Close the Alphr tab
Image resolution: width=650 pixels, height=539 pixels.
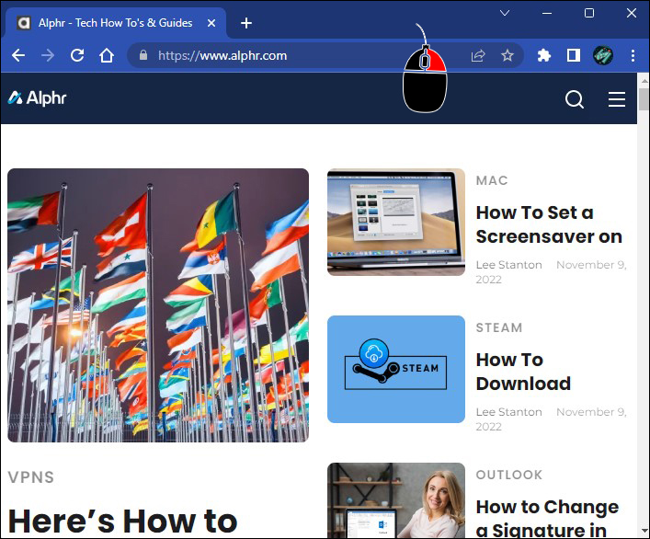(x=211, y=23)
